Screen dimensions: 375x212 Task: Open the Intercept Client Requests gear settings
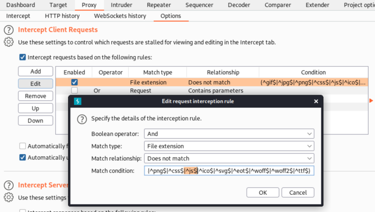click(x=9, y=42)
